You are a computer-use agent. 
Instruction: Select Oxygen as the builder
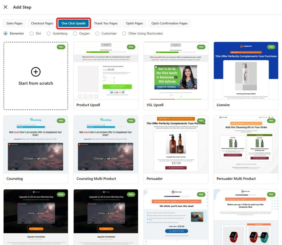(x=75, y=33)
